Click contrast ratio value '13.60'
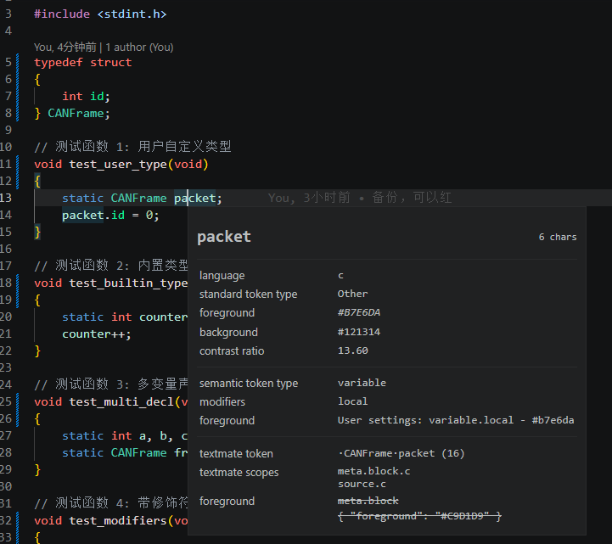612x544 pixels. point(353,351)
